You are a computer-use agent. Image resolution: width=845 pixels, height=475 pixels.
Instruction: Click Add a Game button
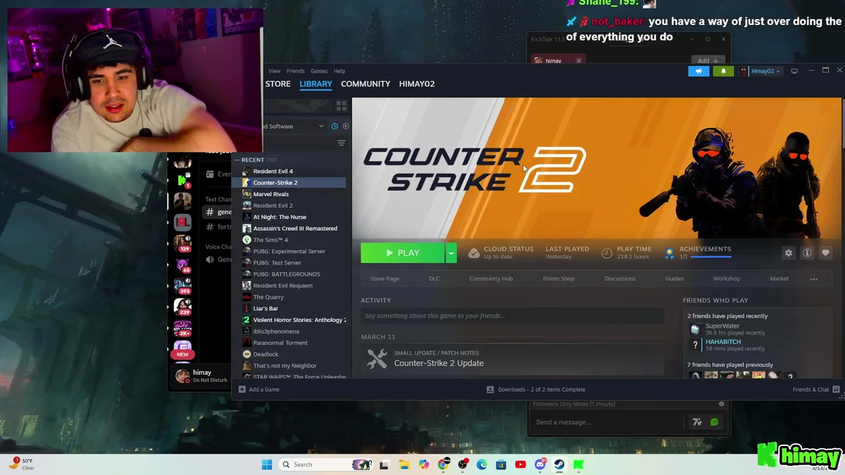[x=259, y=389]
